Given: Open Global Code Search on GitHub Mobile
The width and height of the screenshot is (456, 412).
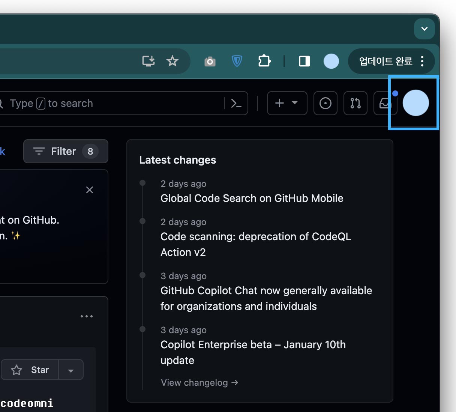Looking at the screenshot, I should coord(252,198).
